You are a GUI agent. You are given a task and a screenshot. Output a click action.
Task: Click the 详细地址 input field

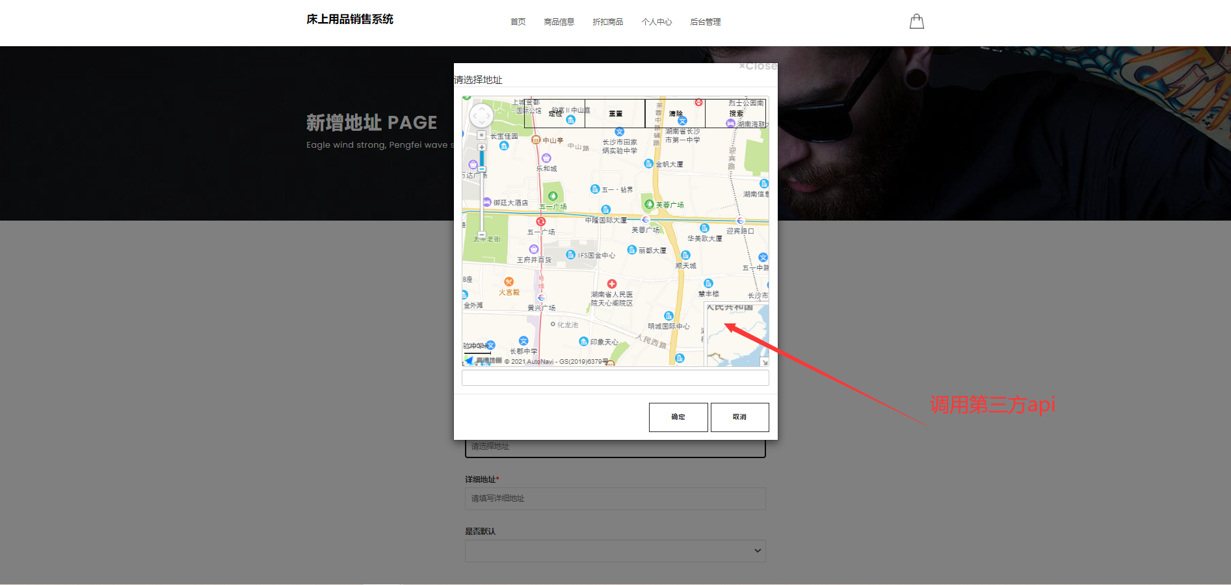[615, 499]
